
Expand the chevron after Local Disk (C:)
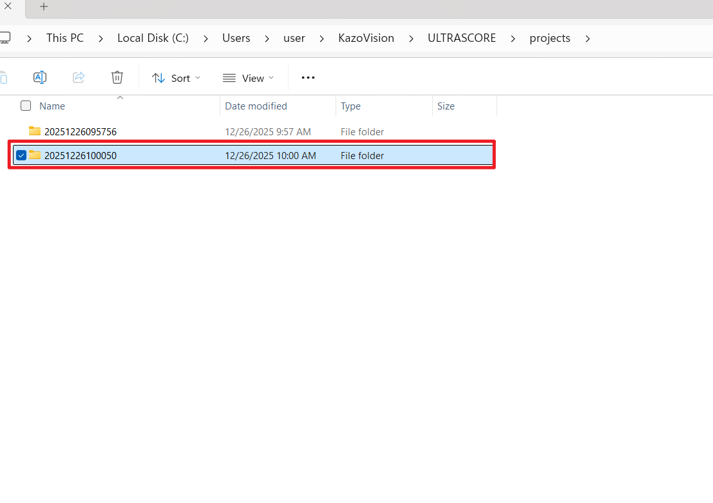[x=205, y=39]
